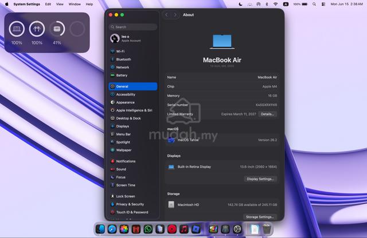Open the leo o Apple Account

[x=132, y=38]
